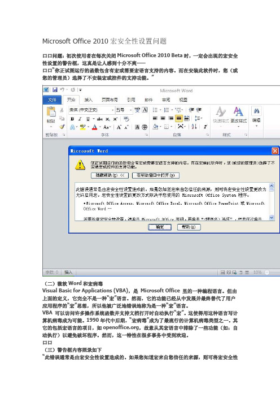The width and height of the screenshot is (280, 397).
Task: Click the Save icon in quick access toolbar
Action: [55, 89]
